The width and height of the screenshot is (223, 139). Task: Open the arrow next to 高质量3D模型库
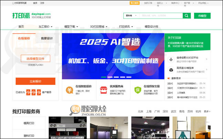click(206, 69)
